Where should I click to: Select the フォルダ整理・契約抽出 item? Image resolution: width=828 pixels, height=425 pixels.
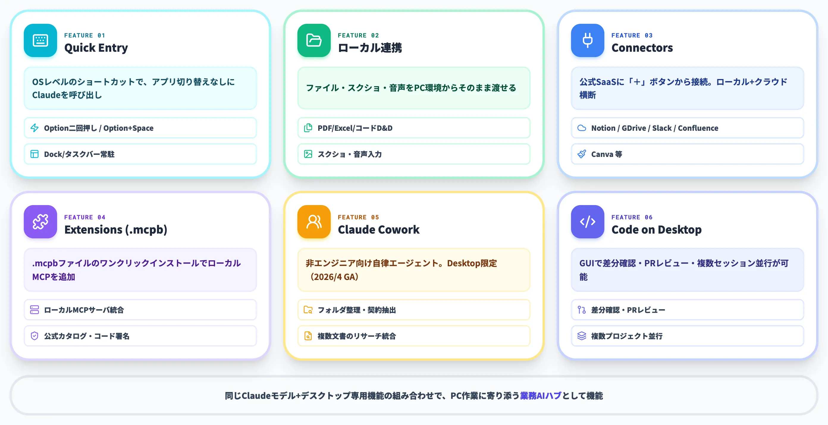coord(414,310)
